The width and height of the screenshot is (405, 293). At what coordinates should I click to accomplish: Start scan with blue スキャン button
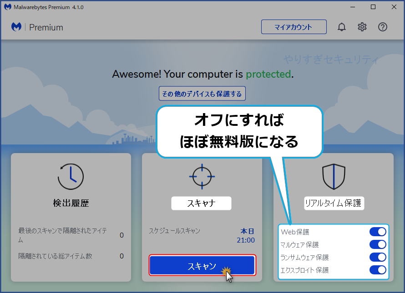point(202,265)
